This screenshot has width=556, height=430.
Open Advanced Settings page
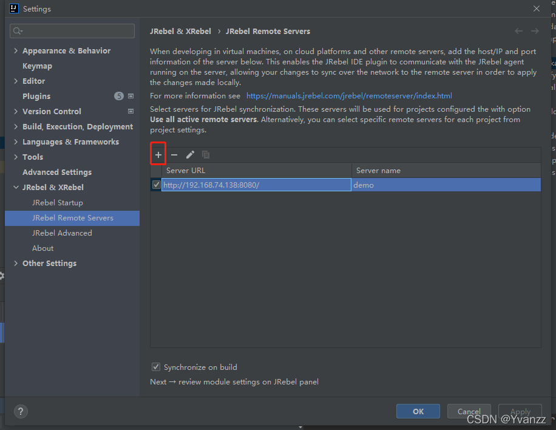57,172
